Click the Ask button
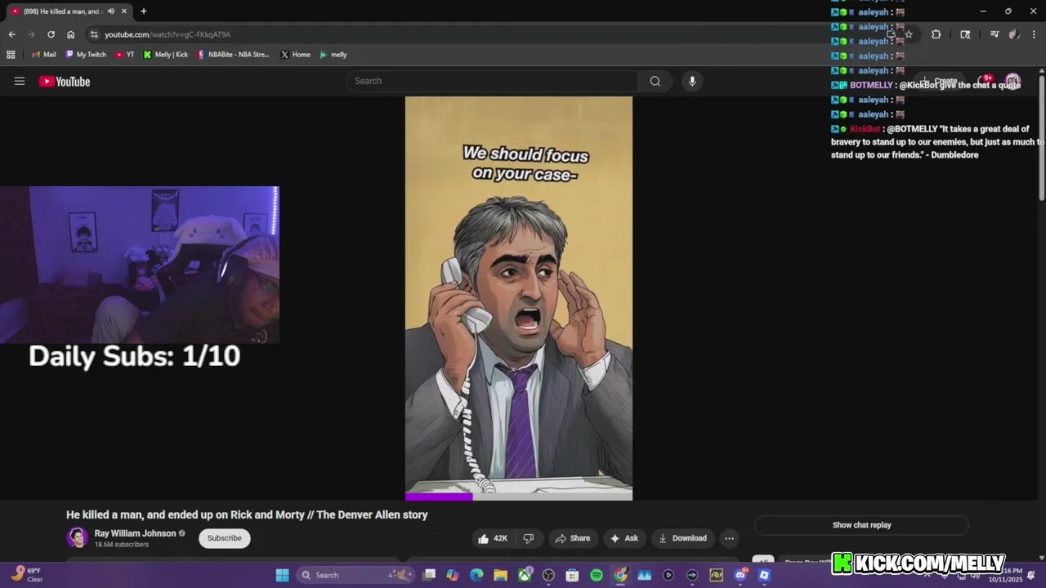The height and width of the screenshot is (588, 1046). click(x=624, y=538)
